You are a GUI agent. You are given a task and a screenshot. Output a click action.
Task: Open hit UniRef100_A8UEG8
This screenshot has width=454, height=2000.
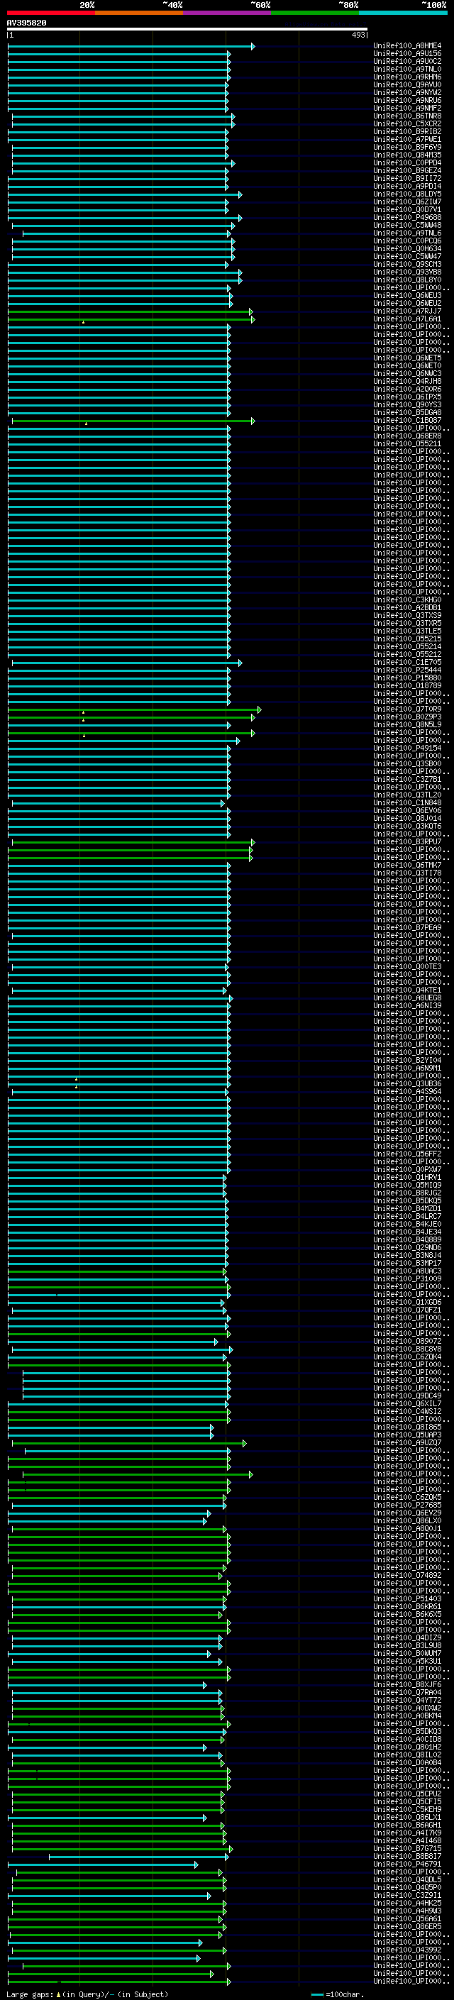pos(407,997)
